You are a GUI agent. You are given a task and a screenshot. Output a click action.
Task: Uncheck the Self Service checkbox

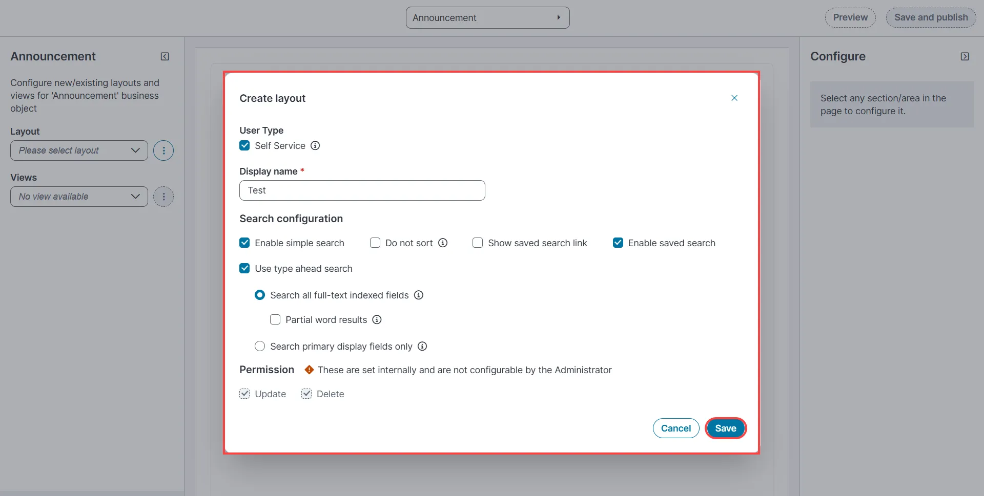tap(244, 145)
